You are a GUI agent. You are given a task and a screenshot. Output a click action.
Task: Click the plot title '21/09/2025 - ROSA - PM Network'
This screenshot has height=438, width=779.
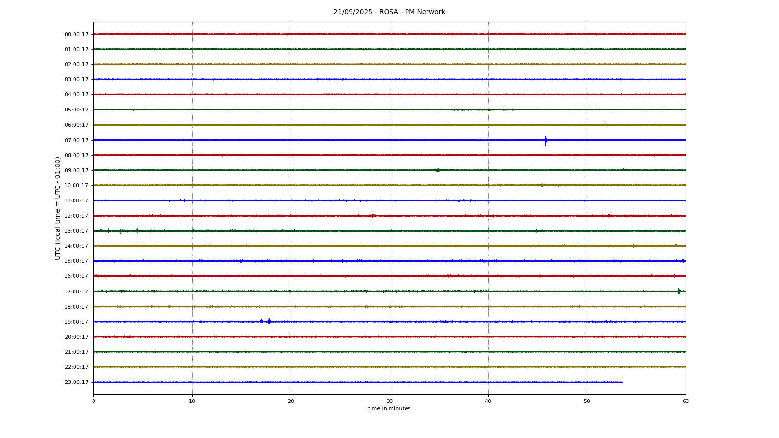point(389,12)
